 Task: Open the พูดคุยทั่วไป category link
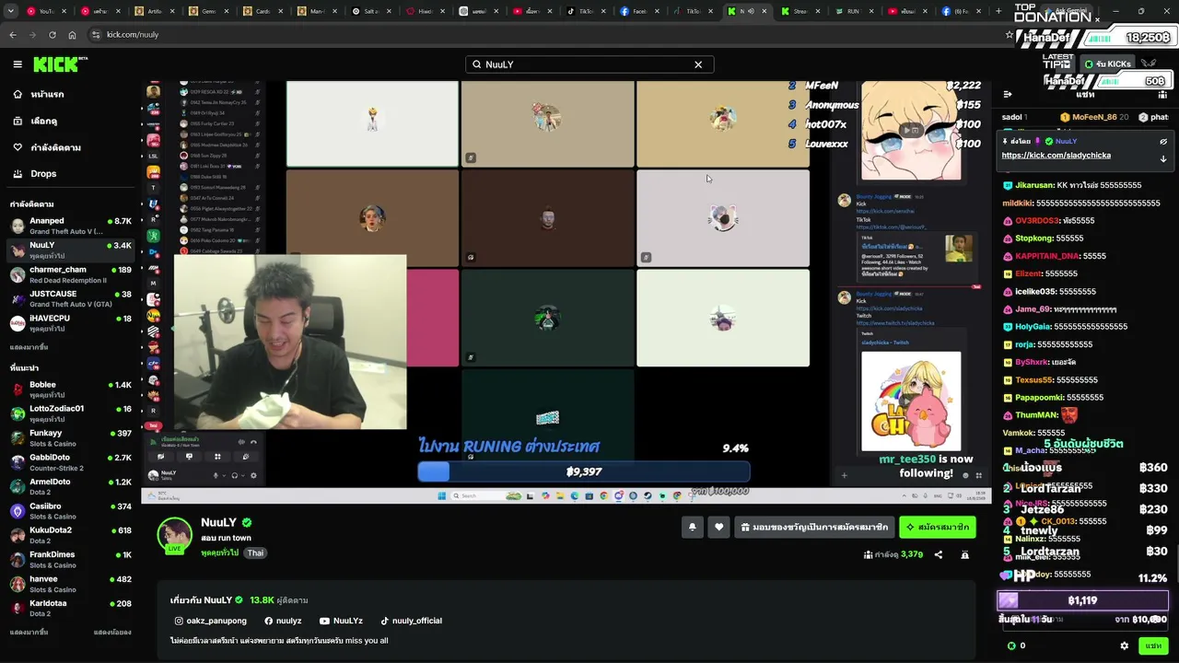[219, 552]
